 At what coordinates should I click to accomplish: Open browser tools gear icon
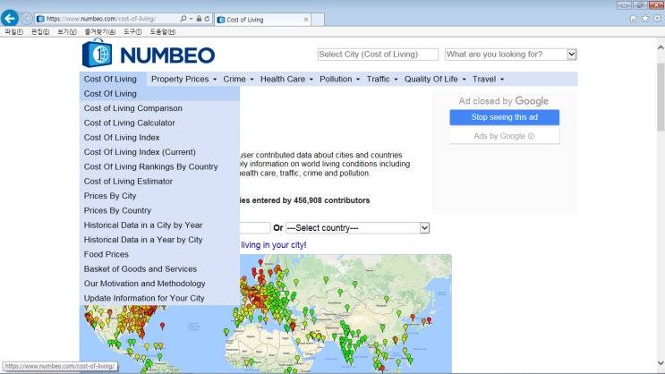[x=657, y=19]
